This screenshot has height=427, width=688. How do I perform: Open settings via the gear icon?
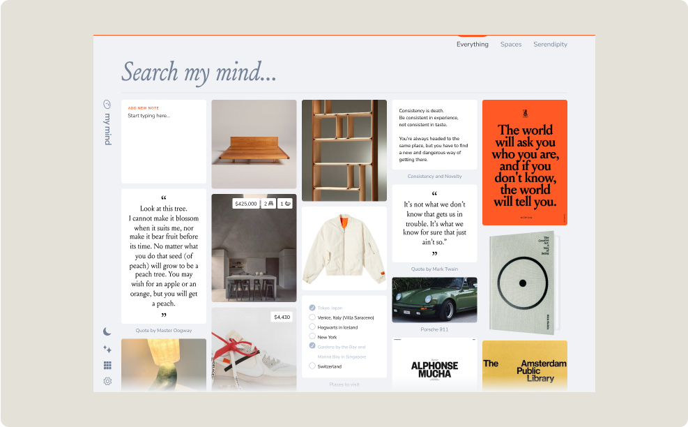tap(107, 381)
